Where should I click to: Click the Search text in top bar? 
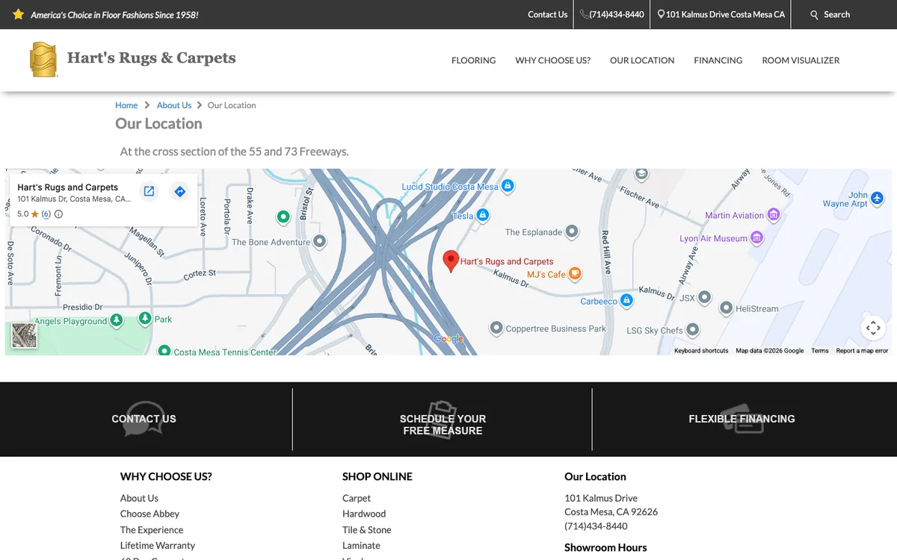pos(836,14)
